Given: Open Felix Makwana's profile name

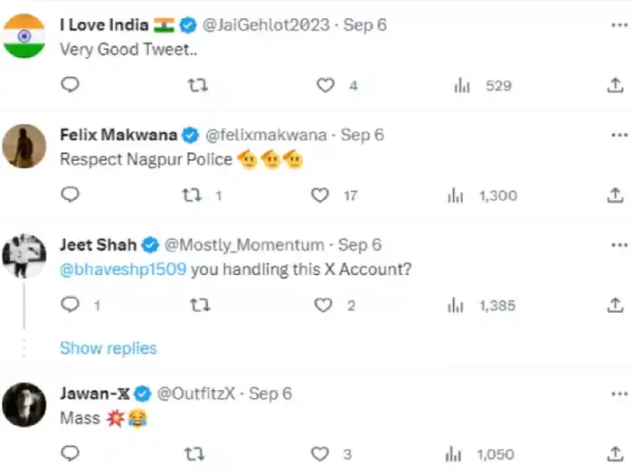Looking at the screenshot, I should (118, 135).
